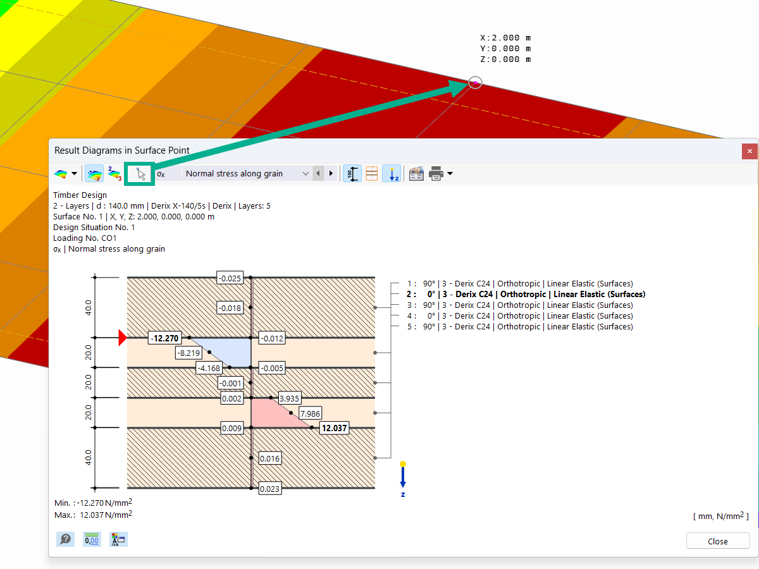Click the layer grid display icon
The image size is (759, 569).
coord(371,173)
